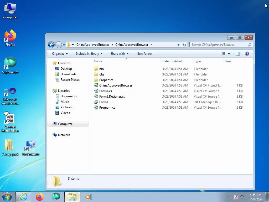
Task: Expand arrow after first ChinaApprovedBrowser breadcrumb
Action: 112,45
